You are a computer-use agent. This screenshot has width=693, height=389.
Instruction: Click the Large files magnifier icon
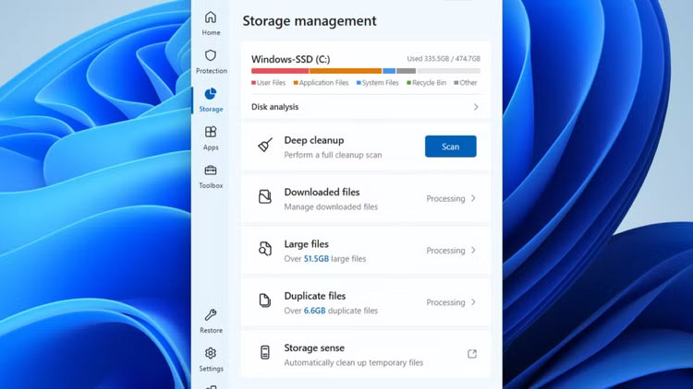click(x=265, y=249)
